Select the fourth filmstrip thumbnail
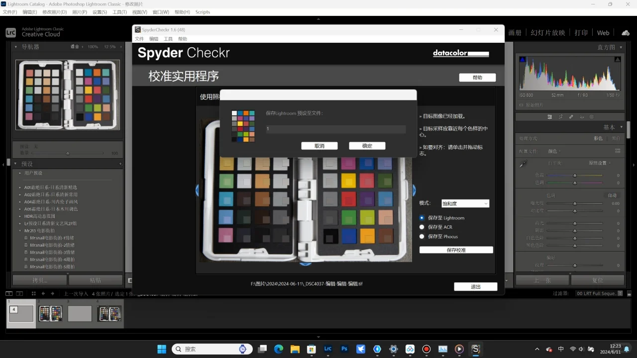The height and width of the screenshot is (358, 637). 109,313
